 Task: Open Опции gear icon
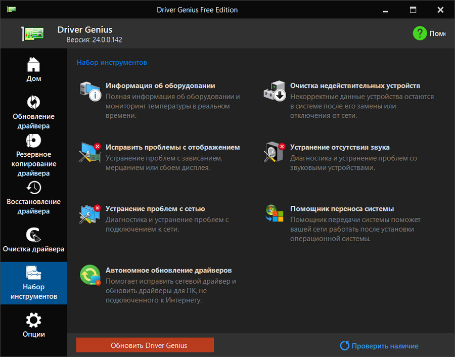pos(34,320)
